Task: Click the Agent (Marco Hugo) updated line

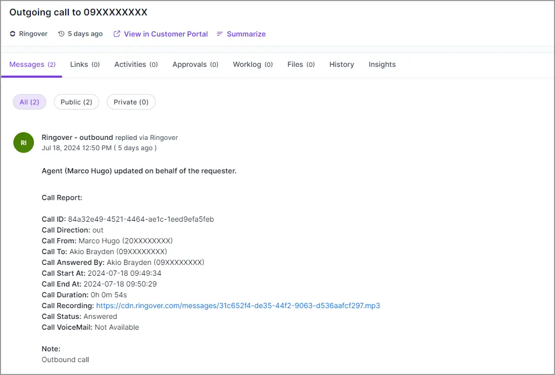Action: [x=139, y=171]
